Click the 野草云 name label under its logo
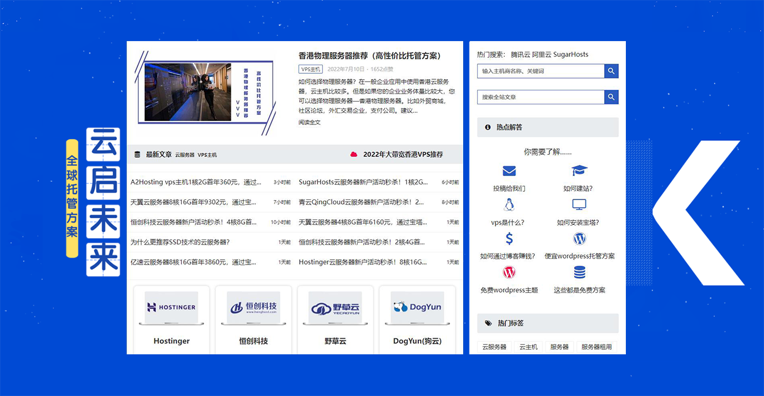This screenshot has height=396, width=764. click(x=336, y=341)
